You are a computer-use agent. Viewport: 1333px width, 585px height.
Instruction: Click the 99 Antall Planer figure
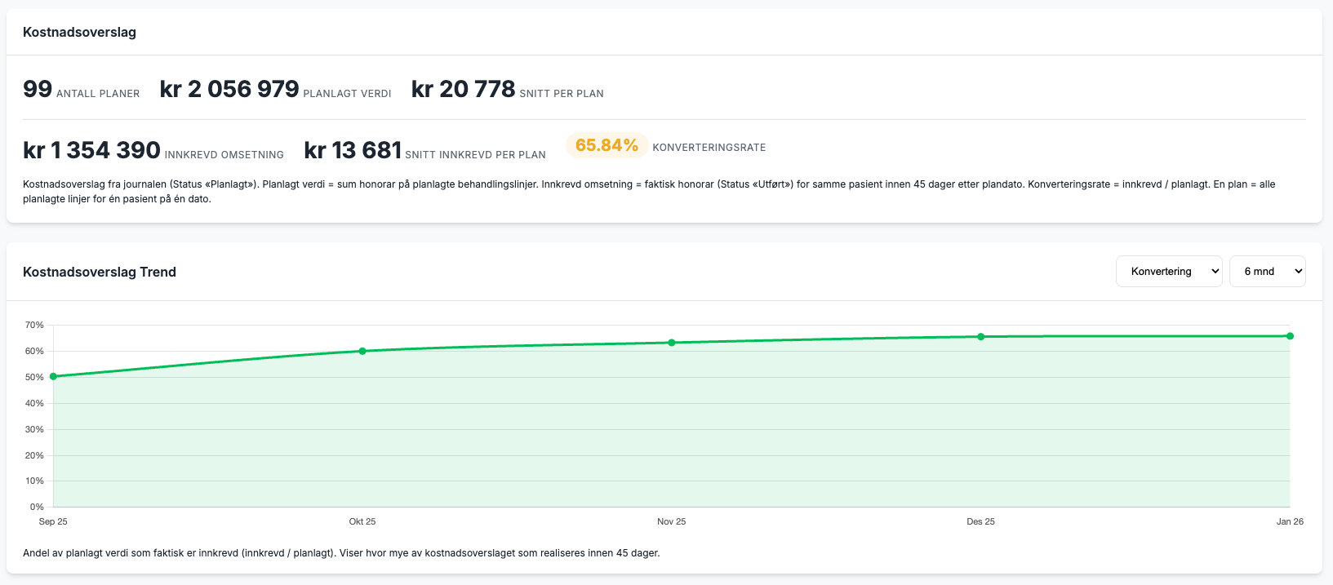click(38, 89)
